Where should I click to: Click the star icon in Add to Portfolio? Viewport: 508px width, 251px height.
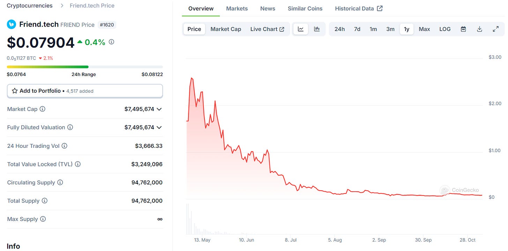point(15,91)
